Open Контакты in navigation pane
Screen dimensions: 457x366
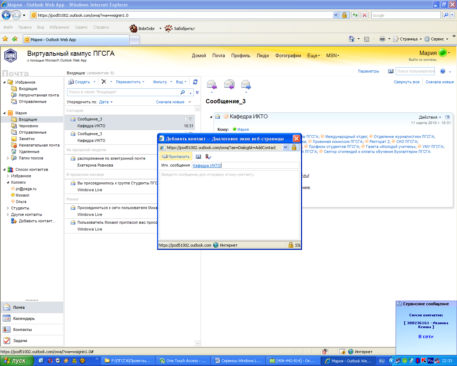pyautogui.click(x=32, y=330)
